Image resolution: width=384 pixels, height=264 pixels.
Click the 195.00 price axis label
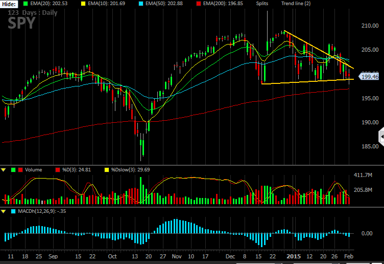[x=370, y=98]
